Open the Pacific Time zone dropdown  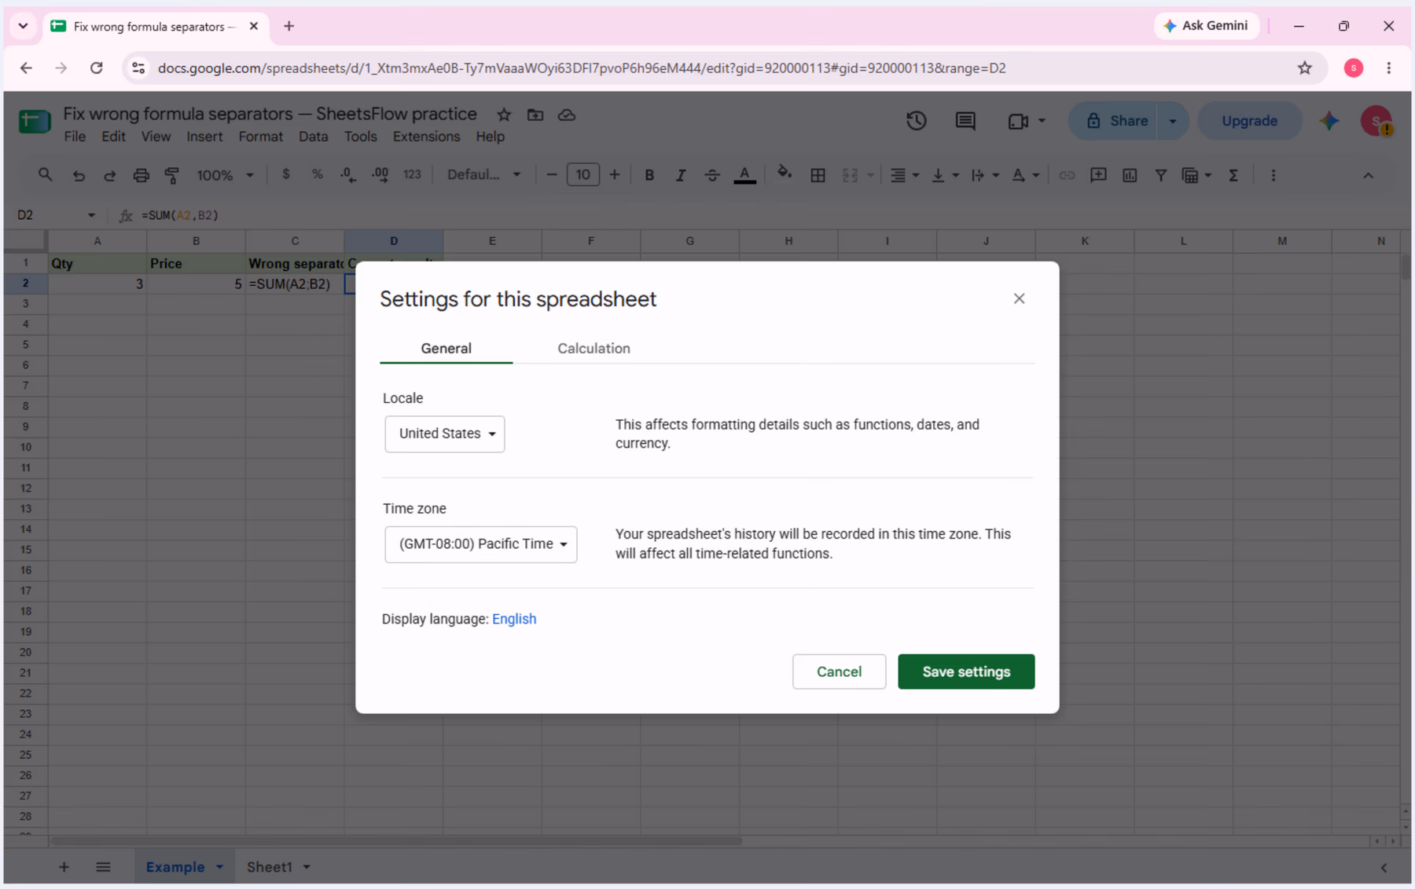(480, 543)
